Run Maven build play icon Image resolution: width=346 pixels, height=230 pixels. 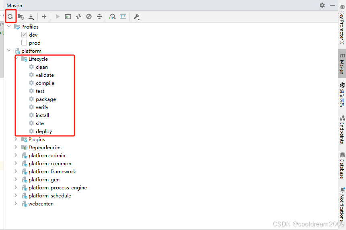click(58, 16)
